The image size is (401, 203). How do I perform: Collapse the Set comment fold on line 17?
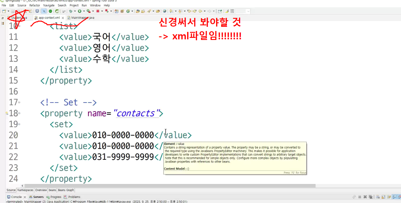[x=19, y=102]
